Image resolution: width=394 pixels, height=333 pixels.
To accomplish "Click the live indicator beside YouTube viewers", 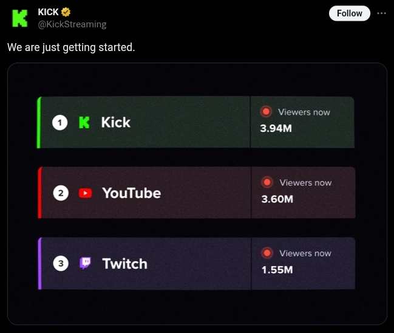I will click(267, 182).
